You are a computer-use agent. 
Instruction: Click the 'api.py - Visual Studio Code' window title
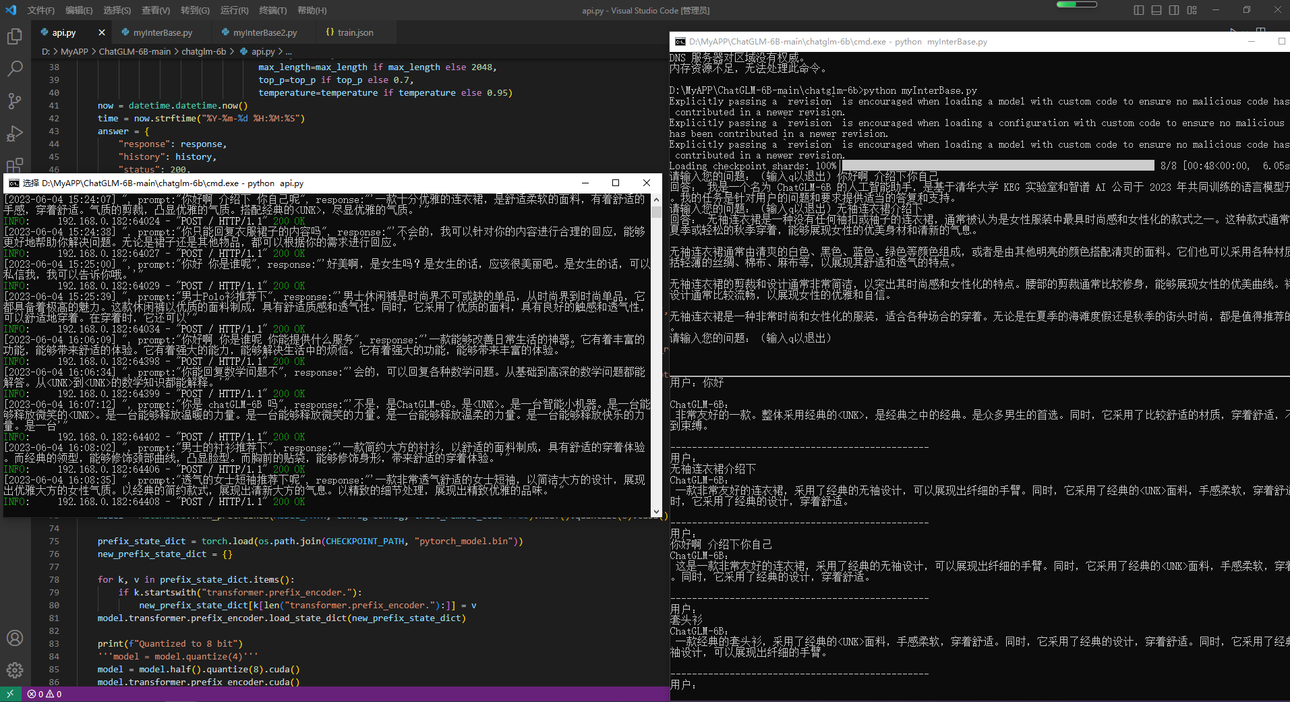pos(645,10)
